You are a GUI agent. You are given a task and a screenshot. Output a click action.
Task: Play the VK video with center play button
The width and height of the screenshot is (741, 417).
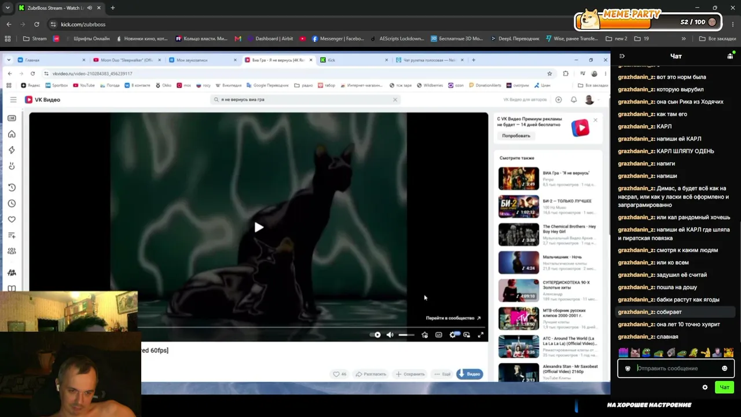click(259, 228)
